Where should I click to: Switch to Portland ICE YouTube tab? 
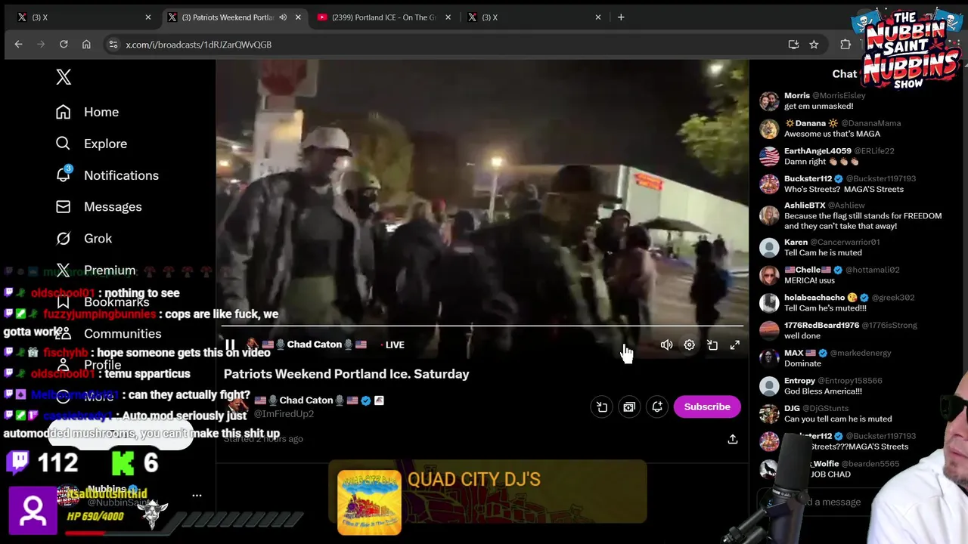tap(383, 17)
